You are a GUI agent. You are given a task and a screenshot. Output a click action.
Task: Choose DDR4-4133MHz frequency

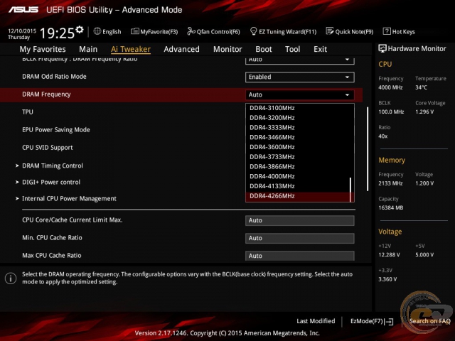[x=298, y=186]
